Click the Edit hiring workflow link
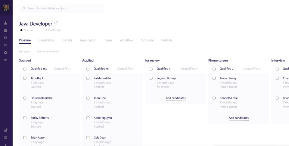The image size is (289, 146). click(x=48, y=51)
